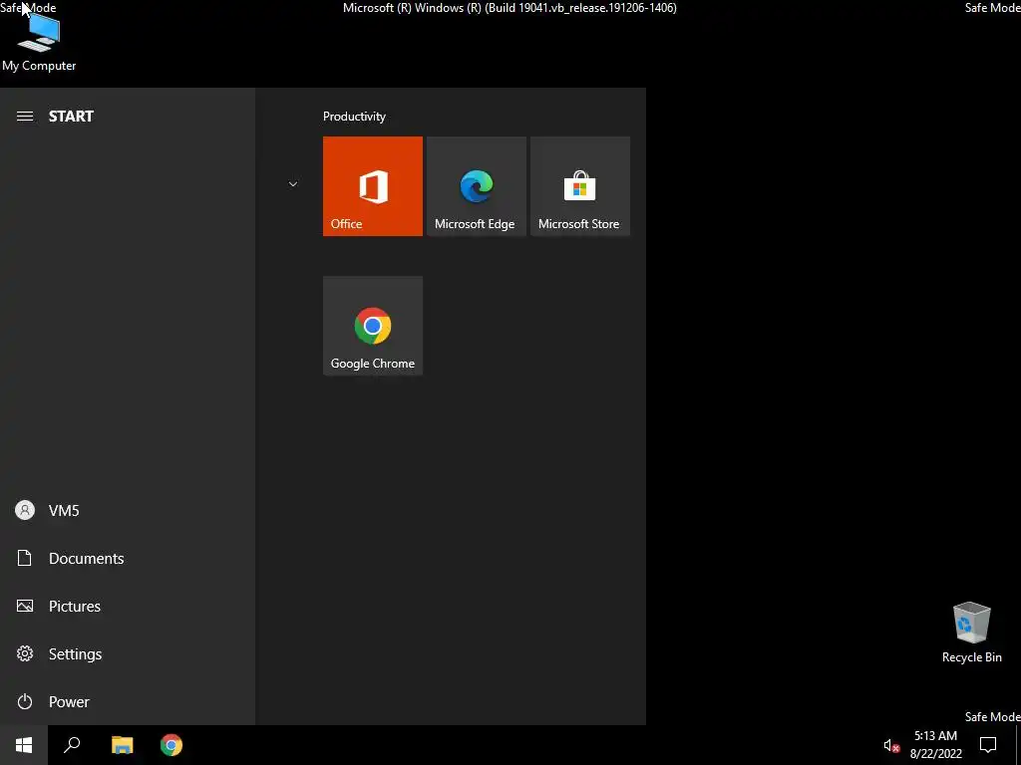Open Settings from the Start menu
The image size is (1021, 765).
128,653
